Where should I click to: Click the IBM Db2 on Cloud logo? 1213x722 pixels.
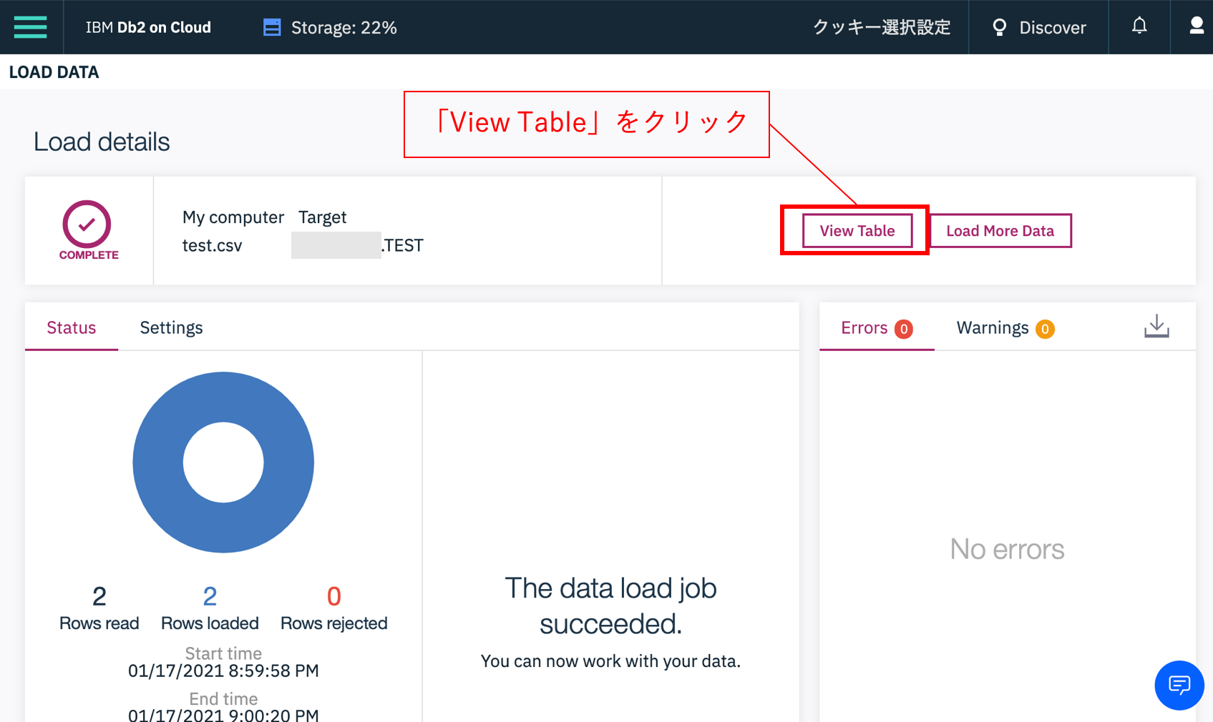(147, 27)
